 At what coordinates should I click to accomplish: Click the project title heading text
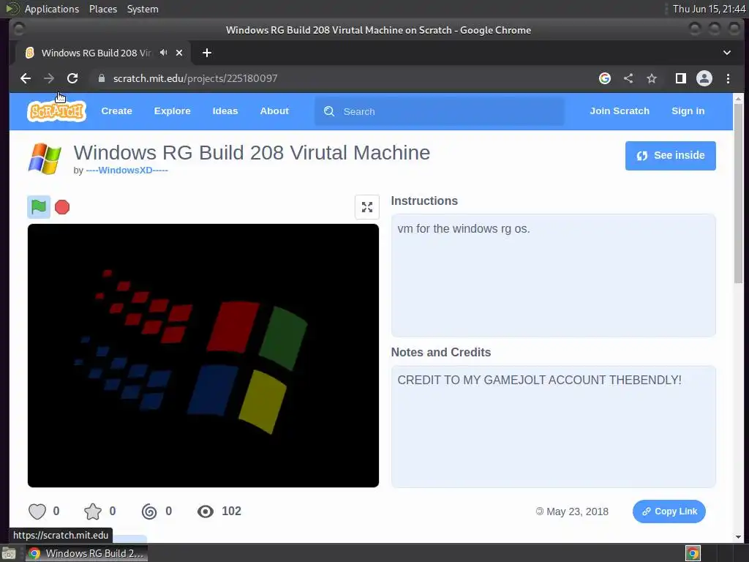pos(252,152)
